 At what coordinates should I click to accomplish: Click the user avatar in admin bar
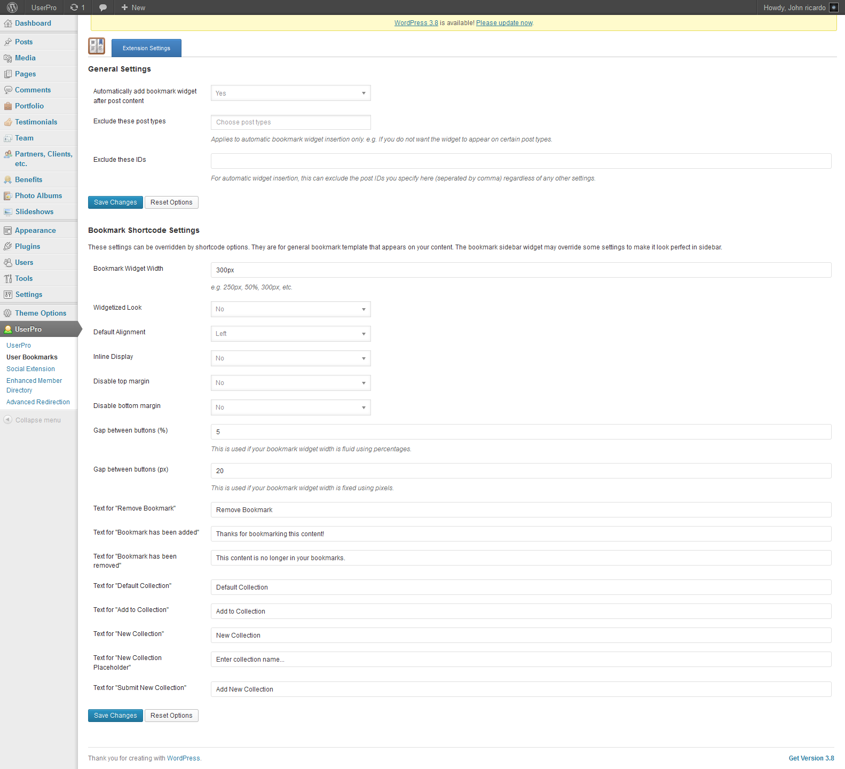tap(834, 7)
